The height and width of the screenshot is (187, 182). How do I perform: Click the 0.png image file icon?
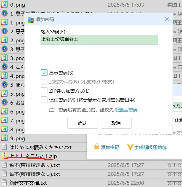(4, 4)
